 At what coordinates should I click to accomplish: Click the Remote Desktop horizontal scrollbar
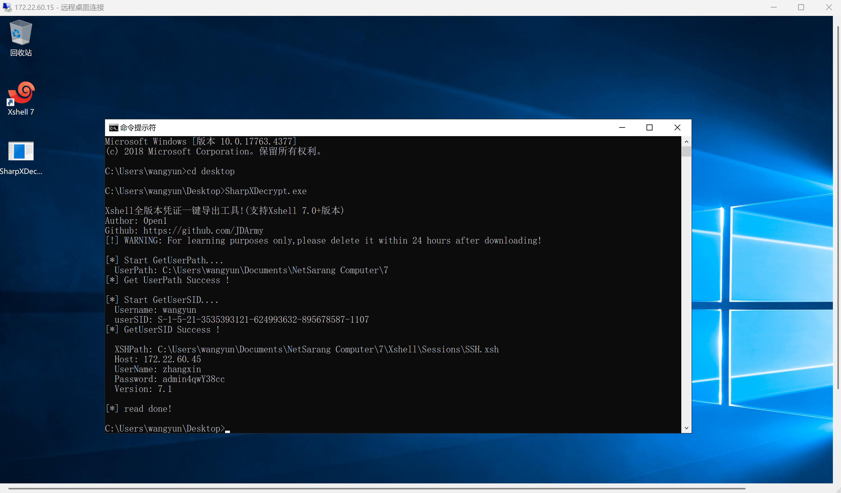coord(376,489)
